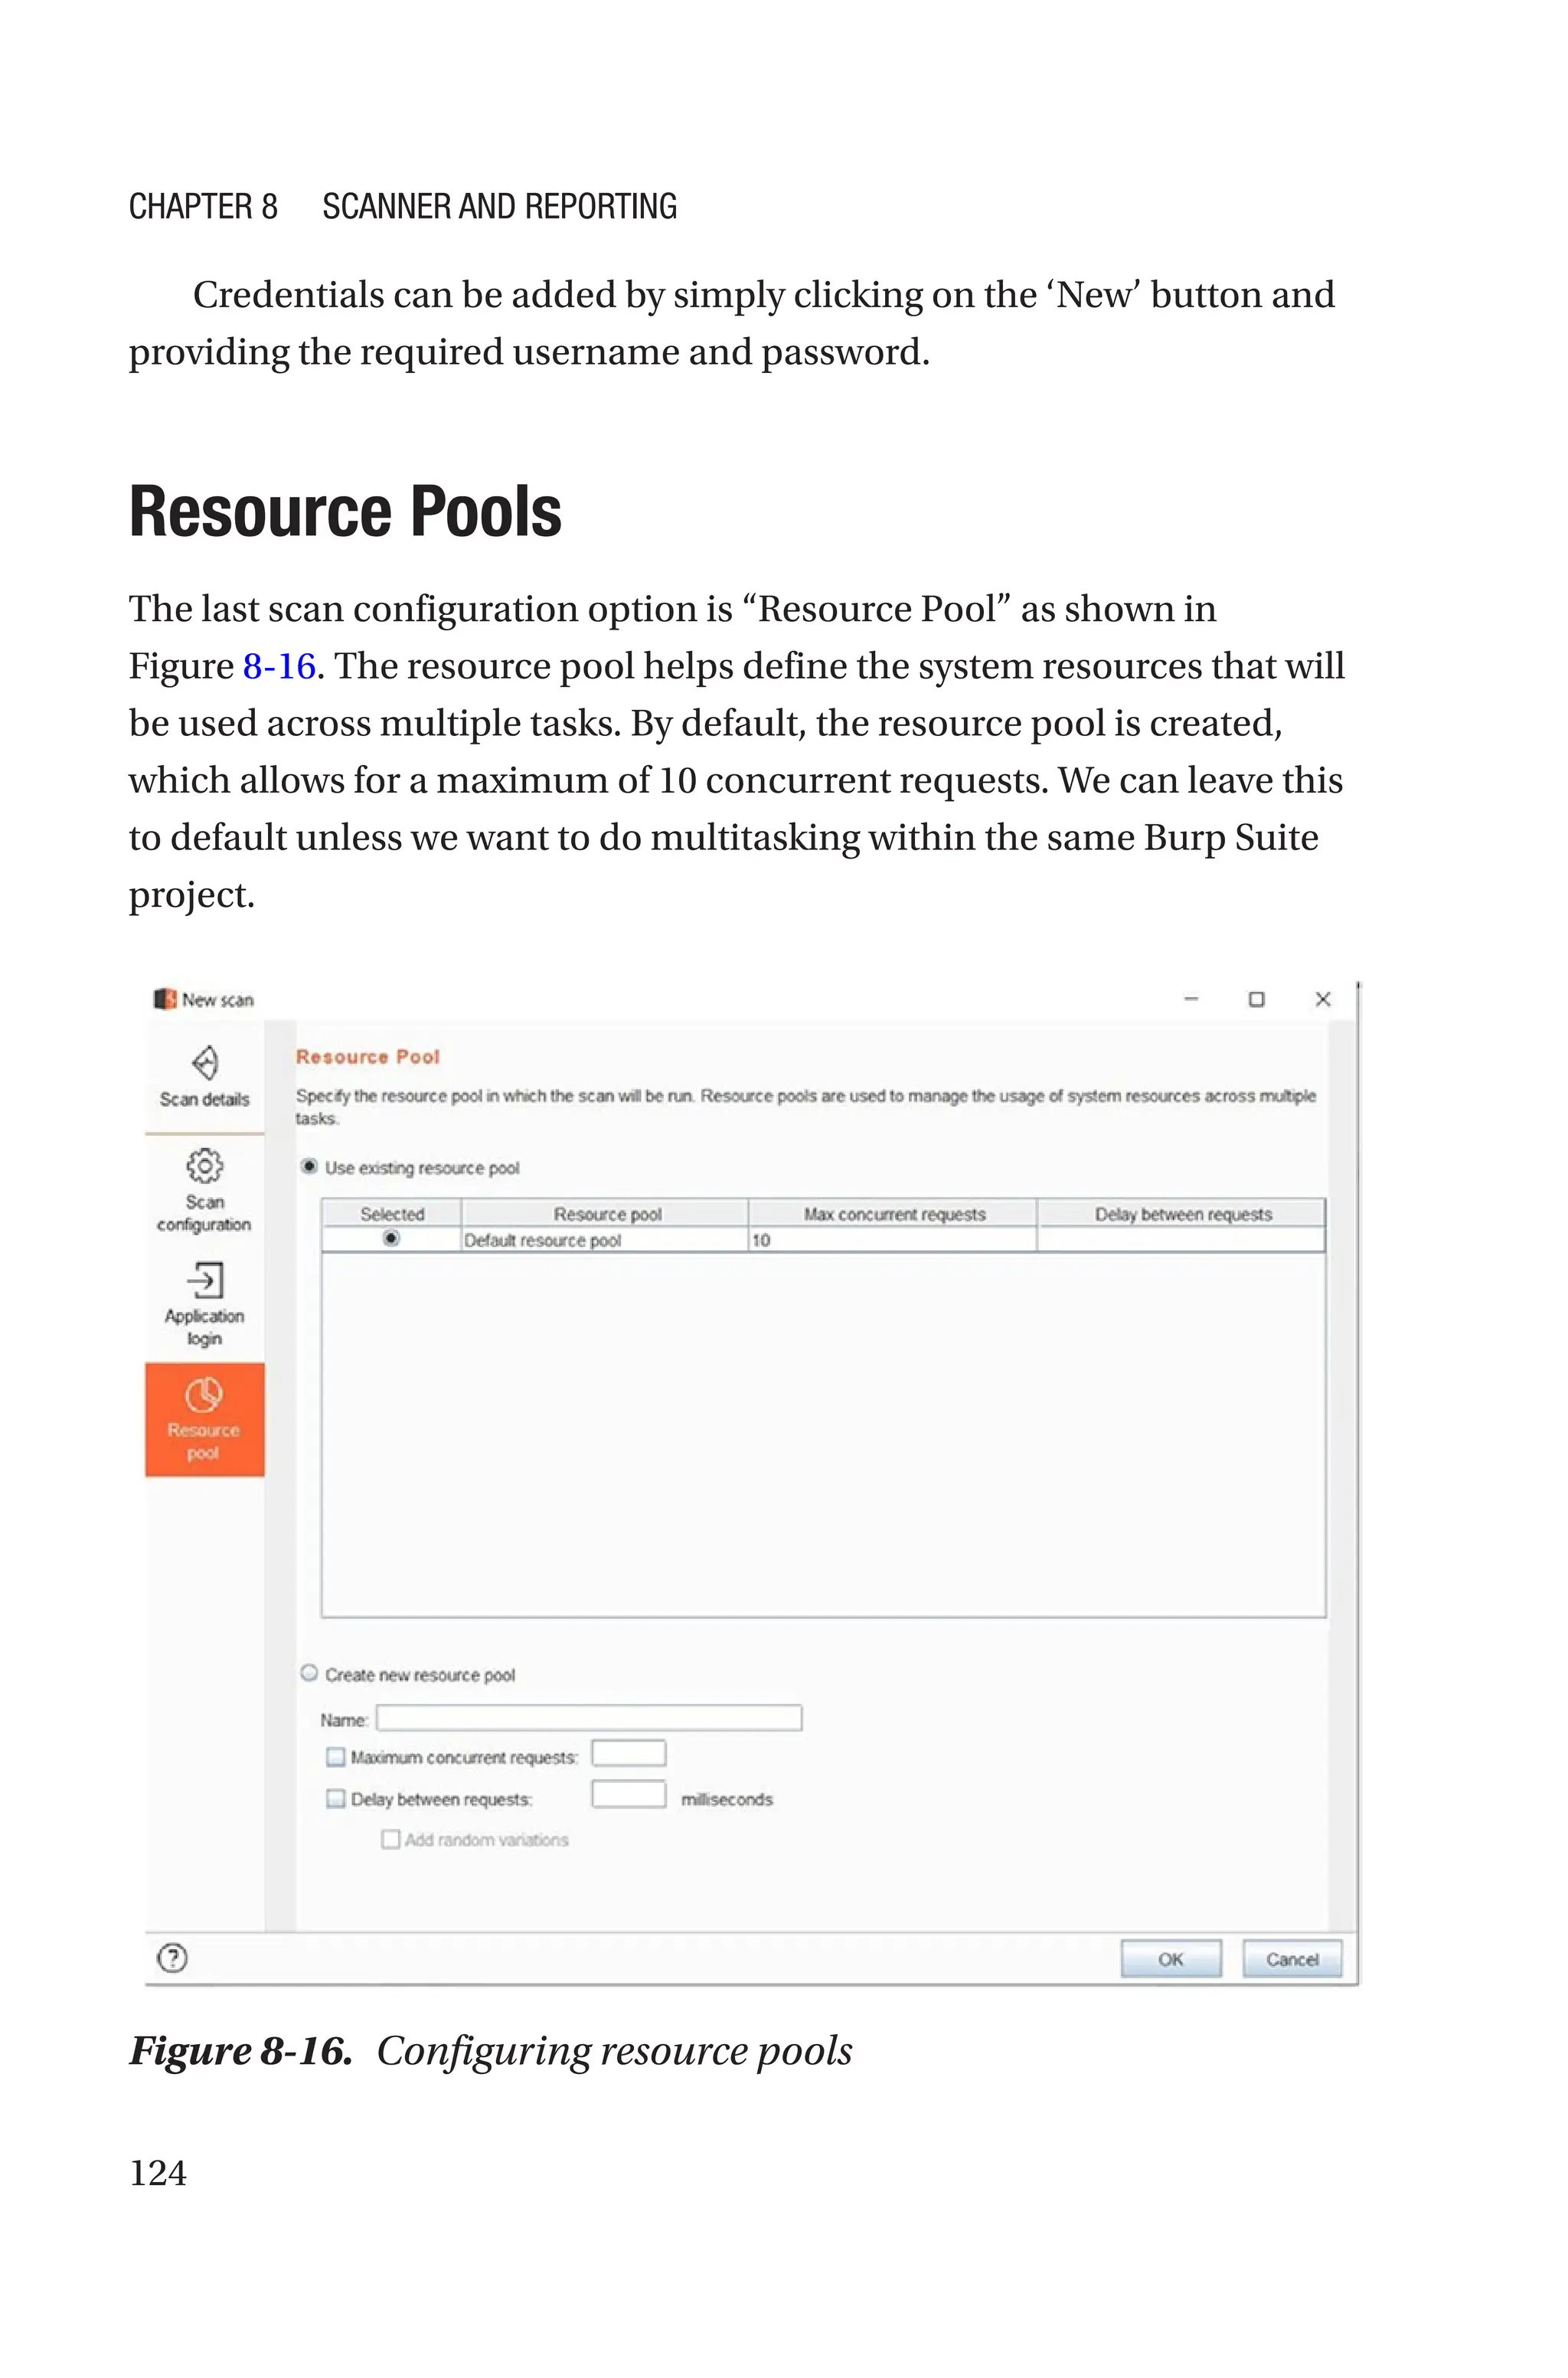The width and height of the screenshot is (1568, 2378).
Task: Follow the Figure 8-16 reference link
Action: coord(279,666)
